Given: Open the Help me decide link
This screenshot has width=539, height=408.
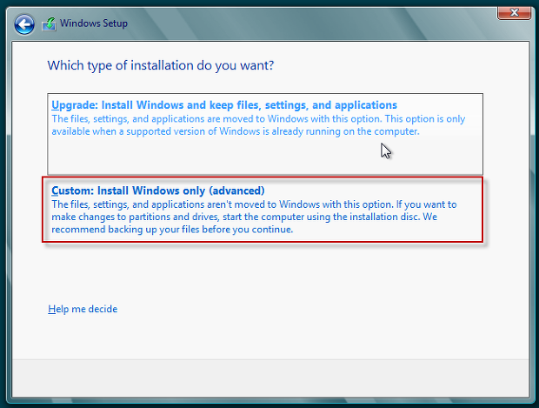Looking at the screenshot, I should click(83, 309).
